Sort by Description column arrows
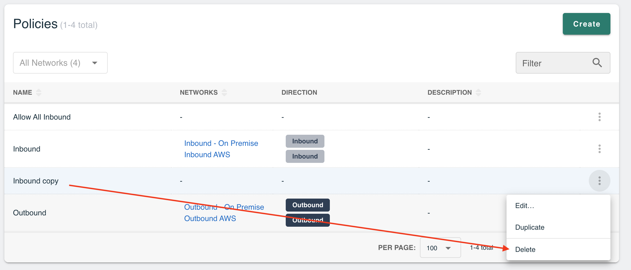 pyautogui.click(x=478, y=93)
